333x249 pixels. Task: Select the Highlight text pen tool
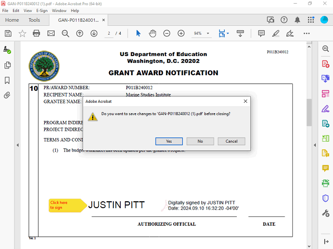[276, 33]
